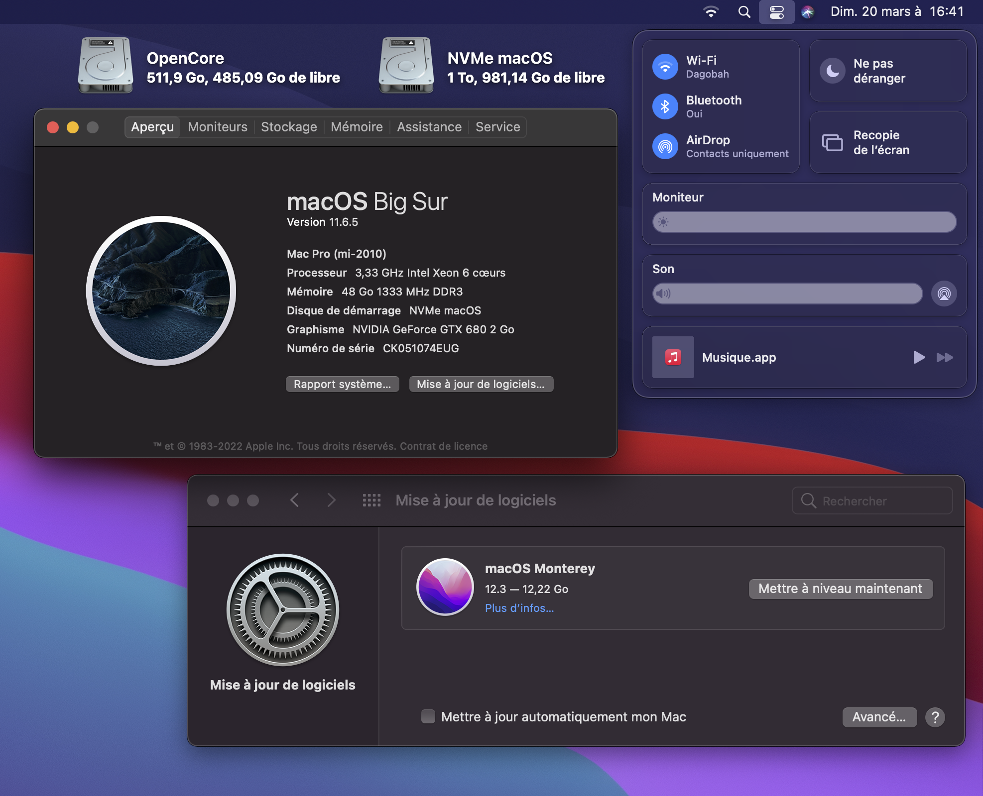Click the Recopie de l'écran icon
This screenshot has height=796, width=983.
point(832,143)
